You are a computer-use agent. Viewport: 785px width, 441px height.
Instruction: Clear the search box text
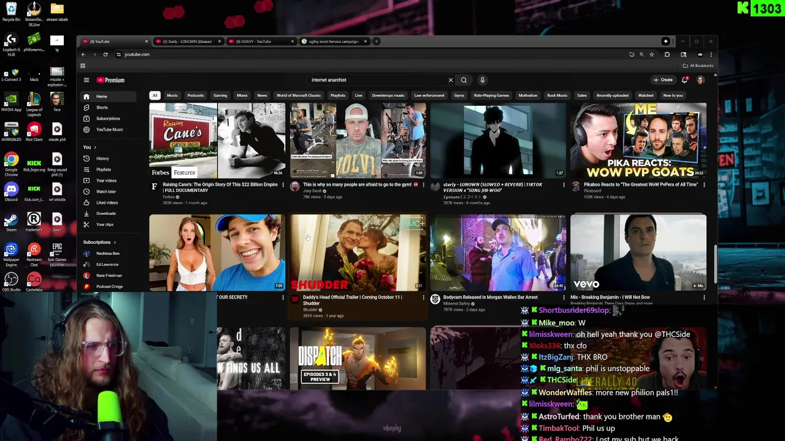point(451,80)
